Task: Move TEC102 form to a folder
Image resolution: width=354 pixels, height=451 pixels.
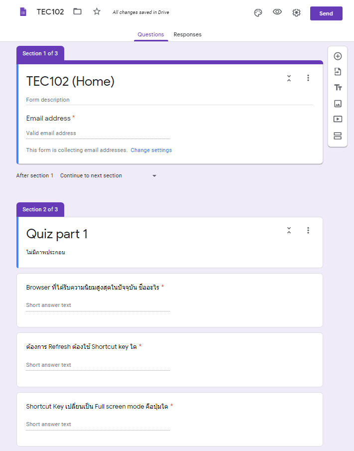Action: coord(77,12)
